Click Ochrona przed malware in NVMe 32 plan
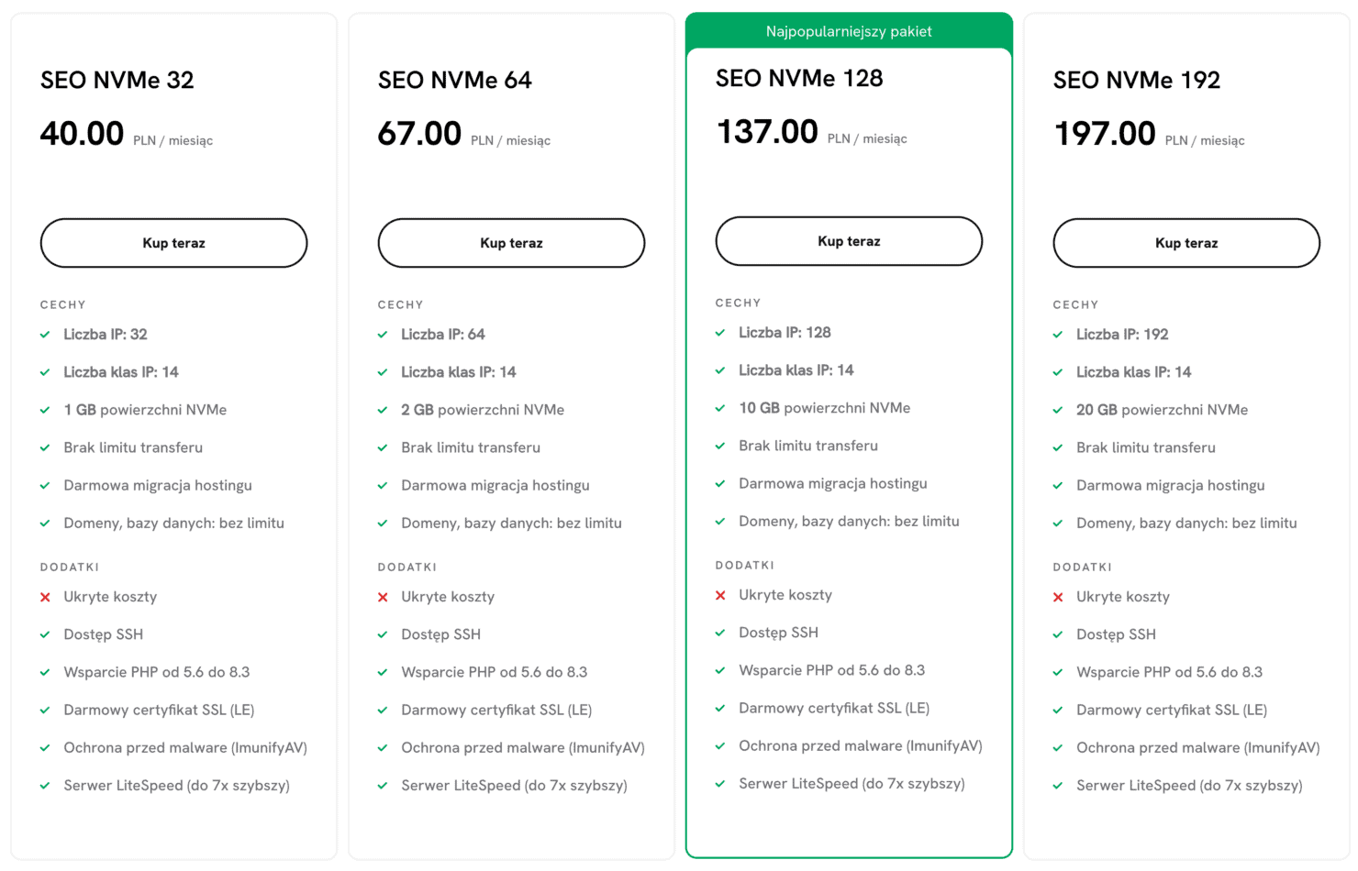This screenshot has width=1358, height=871. tap(185, 748)
